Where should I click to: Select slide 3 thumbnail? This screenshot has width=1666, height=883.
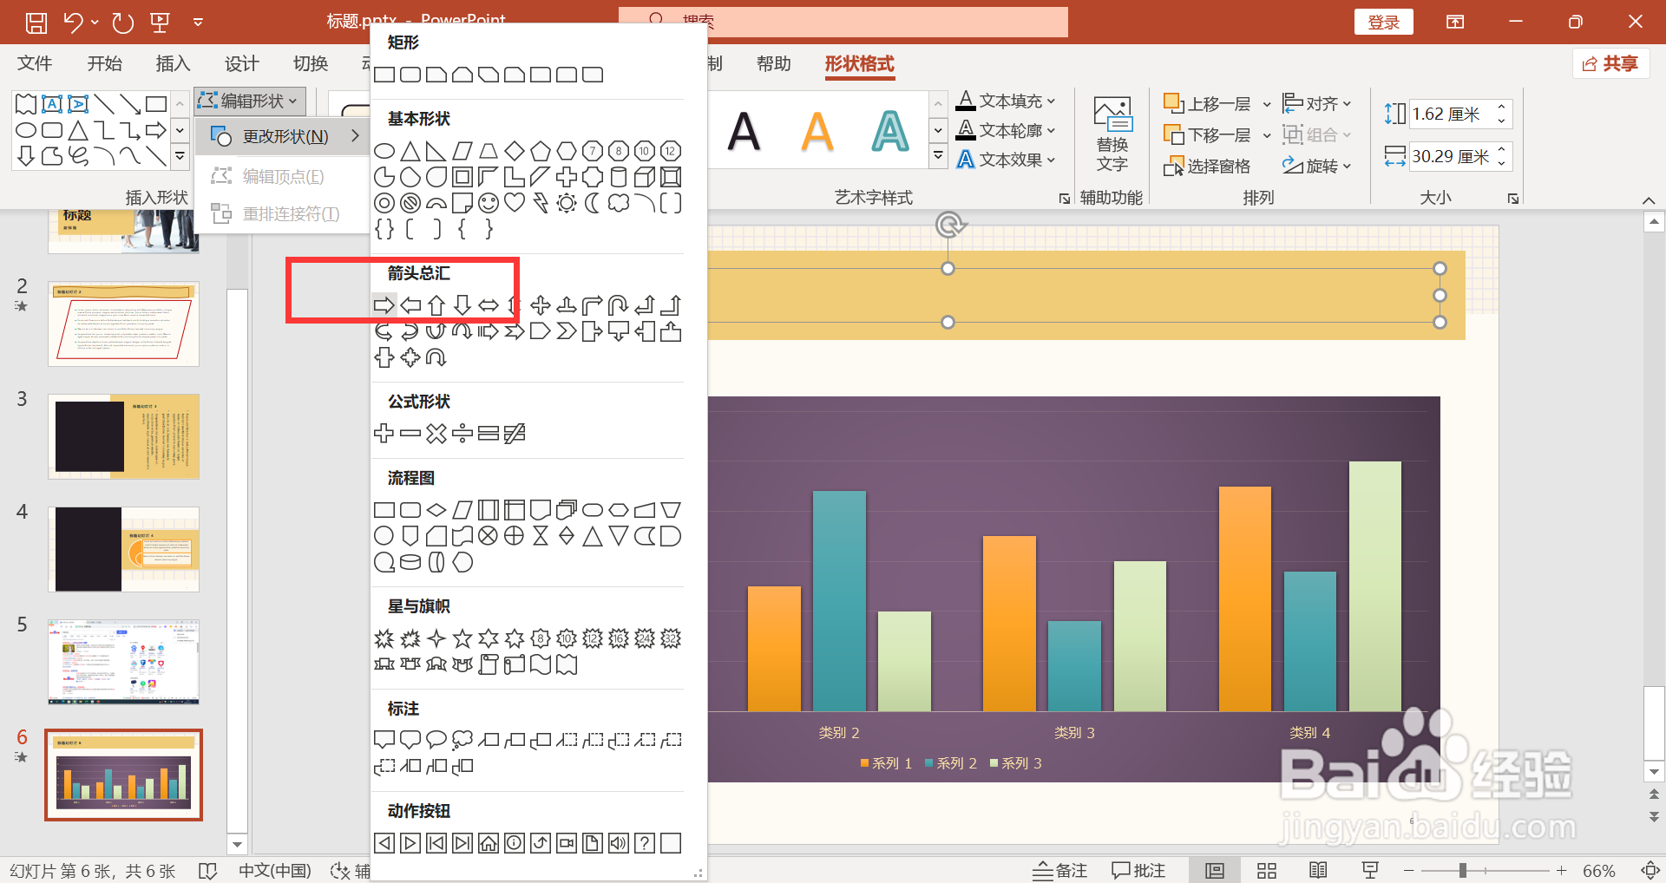click(123, 436)
